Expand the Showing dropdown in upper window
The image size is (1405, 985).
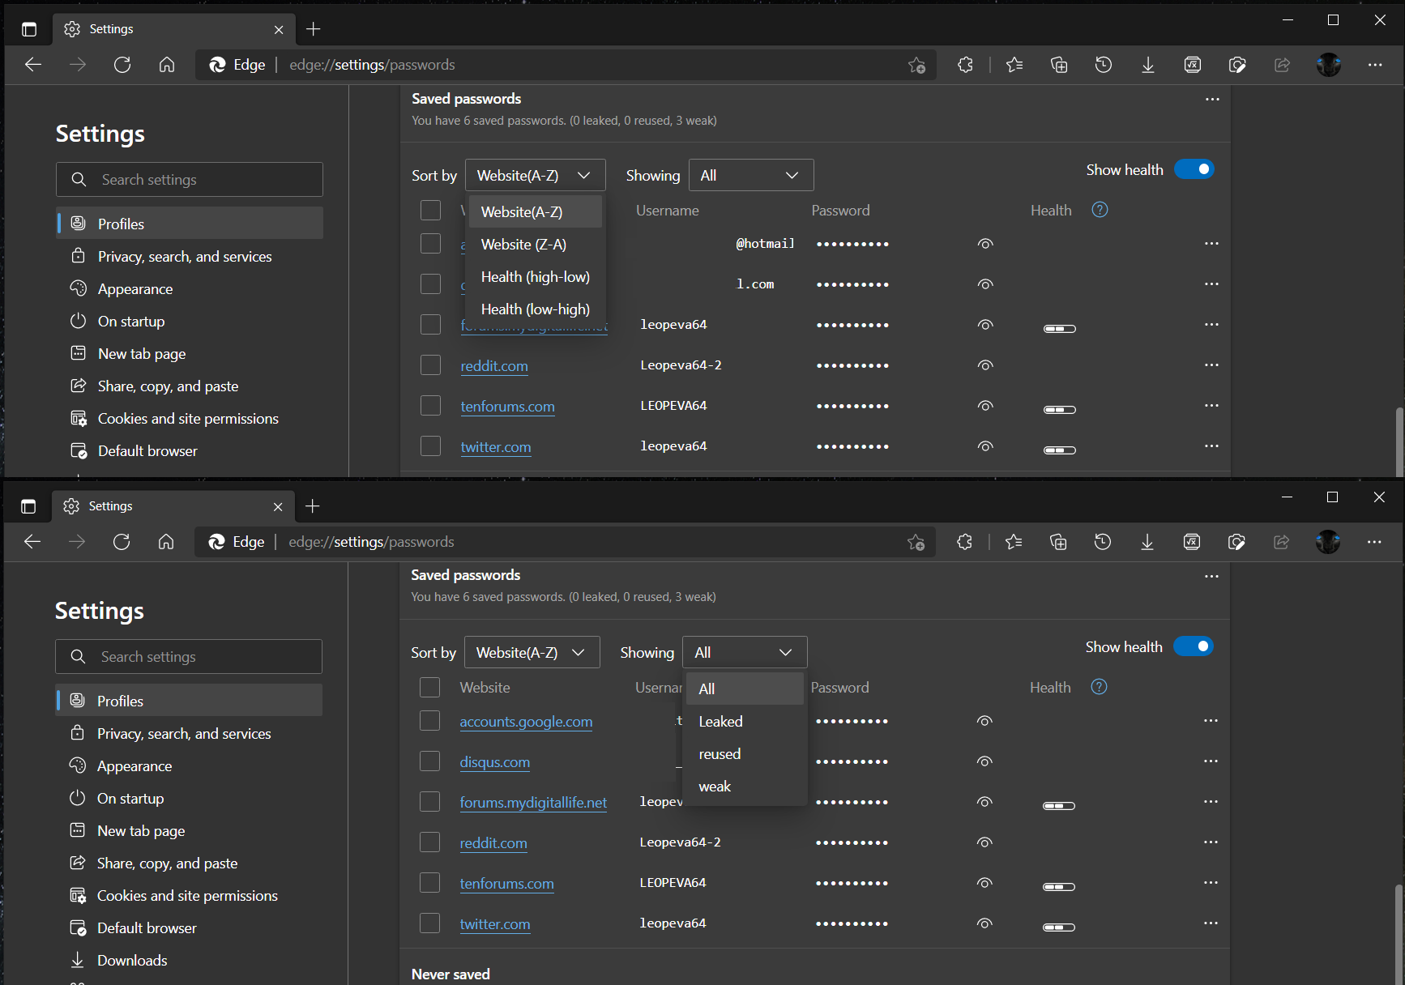click(750, 176)
